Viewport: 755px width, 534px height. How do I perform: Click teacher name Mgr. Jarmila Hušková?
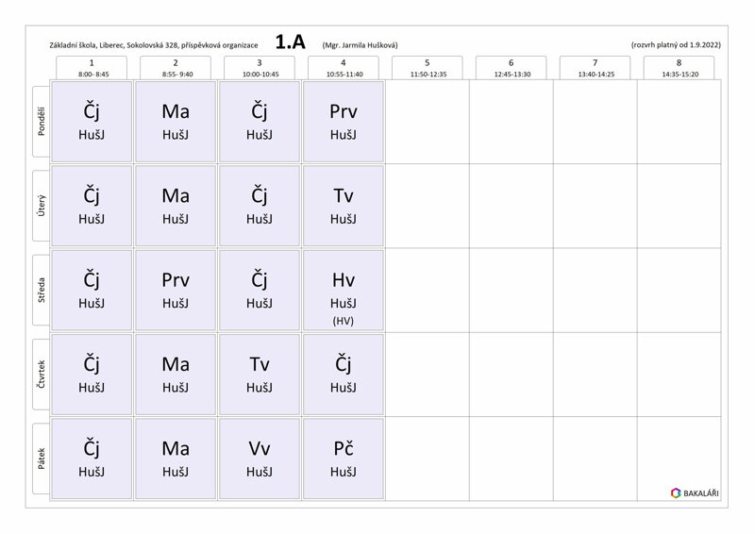point(361,45)
